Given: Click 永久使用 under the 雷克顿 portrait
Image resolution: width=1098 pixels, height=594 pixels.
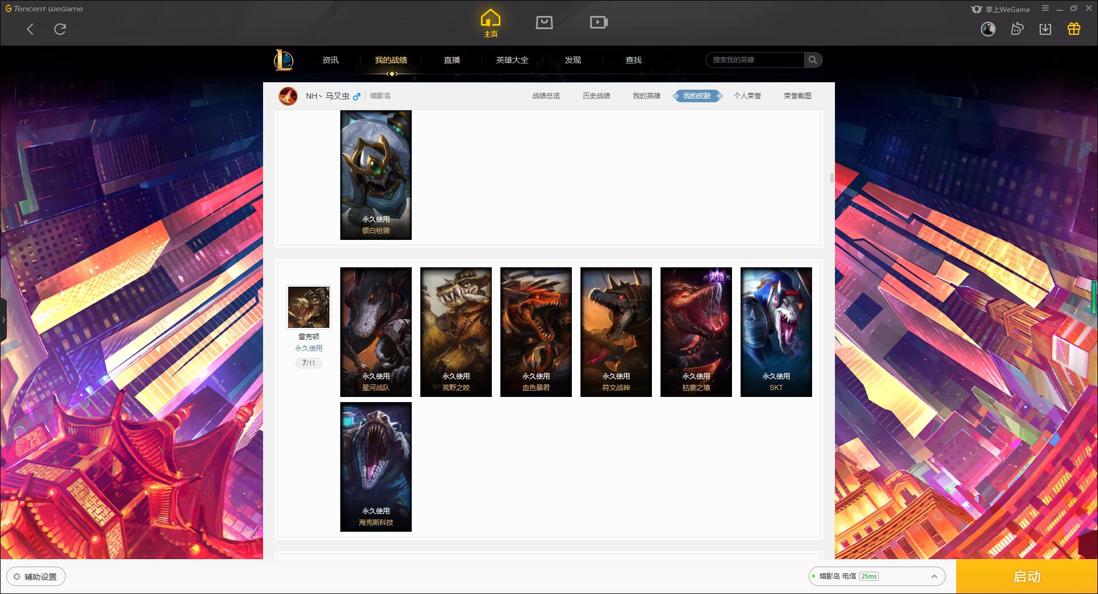Looking at the screenshot, I should (309, 348).
